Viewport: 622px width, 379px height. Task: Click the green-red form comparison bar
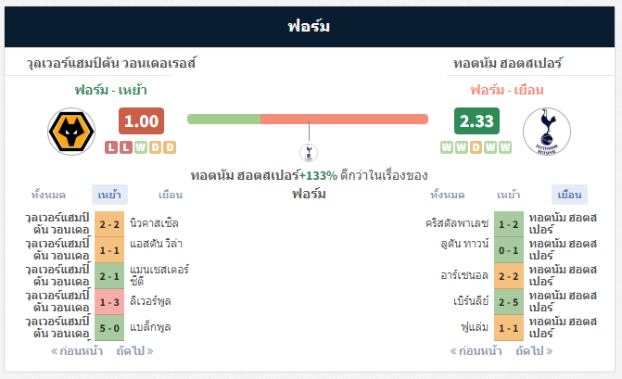308,119
